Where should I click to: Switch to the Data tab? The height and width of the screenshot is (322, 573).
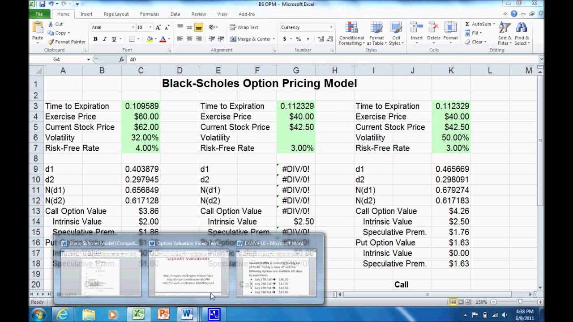click(x=175, y=14)
